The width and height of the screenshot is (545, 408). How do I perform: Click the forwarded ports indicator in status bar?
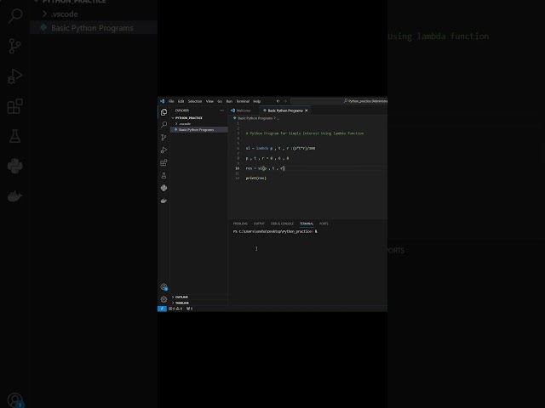click(x=189, y=309)
